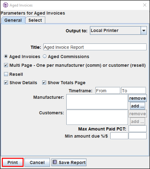Enable the Resell checkbox
Viewport: 150px width, 169px height.
tap(6, 74)
